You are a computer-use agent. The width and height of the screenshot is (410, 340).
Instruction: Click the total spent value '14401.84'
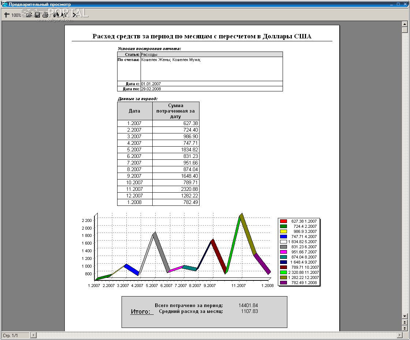[x=248, y=305]
